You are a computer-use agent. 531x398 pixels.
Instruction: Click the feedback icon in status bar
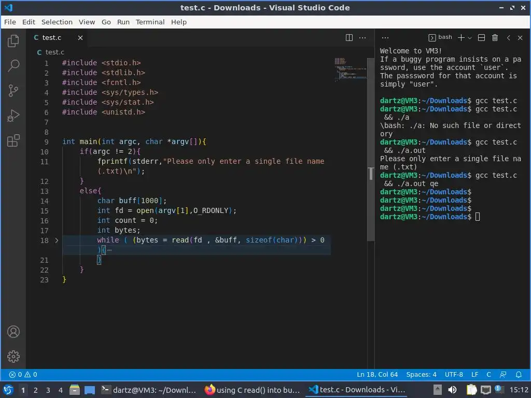coord(503,375)
